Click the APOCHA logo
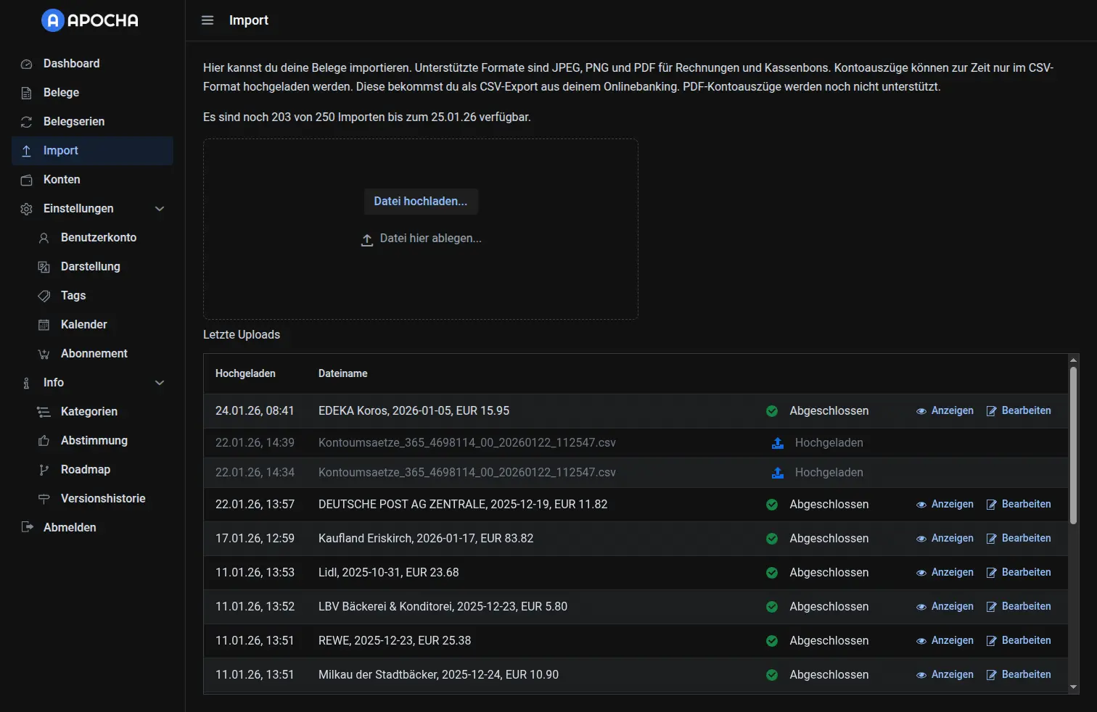The width and height of the screenshot is (1097, 712). click(89, 20)
